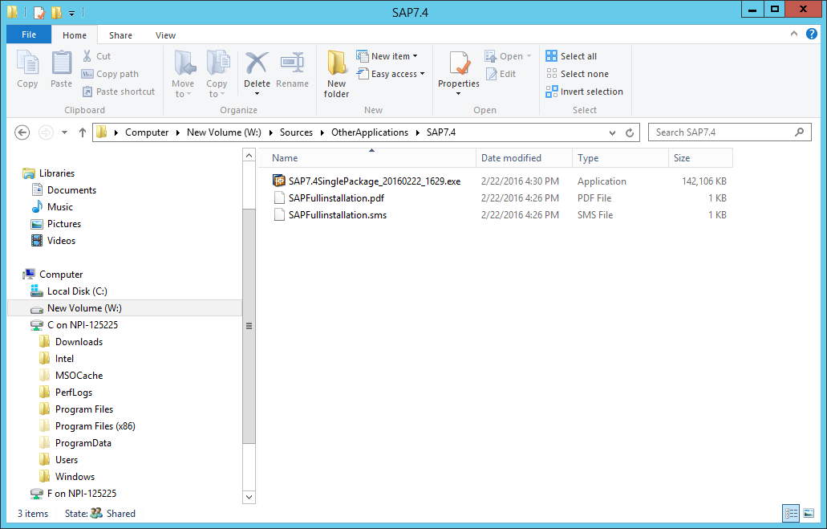The height and width of the screenshot is (529, 827).
Task: Sort files by Type column
Action: point(620,158)
